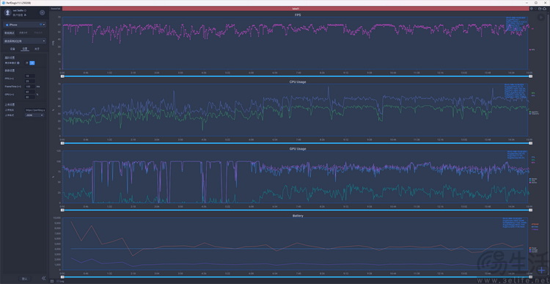Image resolution: width=550 pixels, height=284 pixels.
Task: Click the FPS statistics overlay text
Action: click(x=516, y=24)
